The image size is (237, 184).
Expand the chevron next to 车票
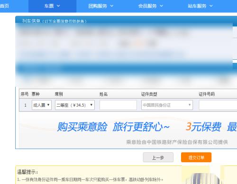tap(58, 6)
